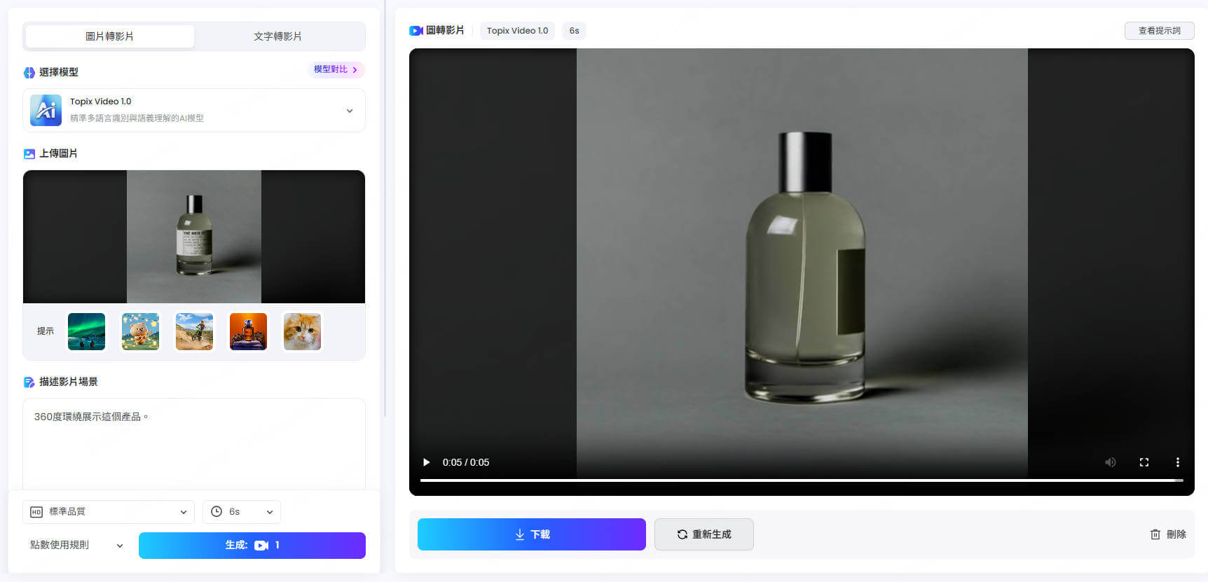This screenshot has height=582, width=1208.
Task: Expand the 點數使用規則 section
Action: tap(76, 545)
